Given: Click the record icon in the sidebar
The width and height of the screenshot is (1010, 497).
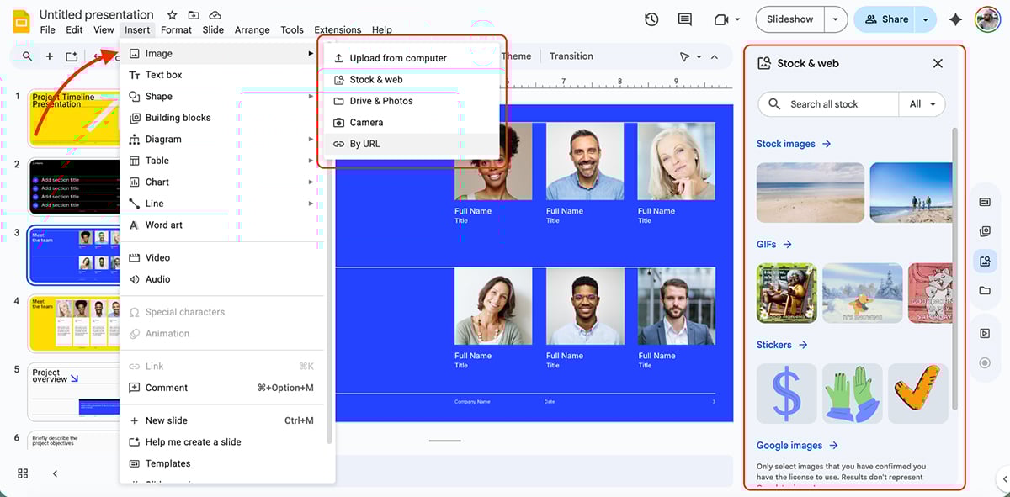Looking at the screenshot, I should (x=985, y=362).
